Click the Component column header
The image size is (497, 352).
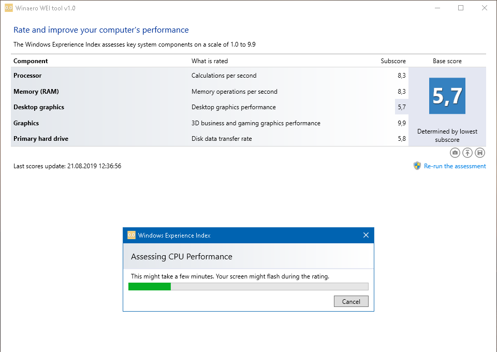click(x=31, y=61)
